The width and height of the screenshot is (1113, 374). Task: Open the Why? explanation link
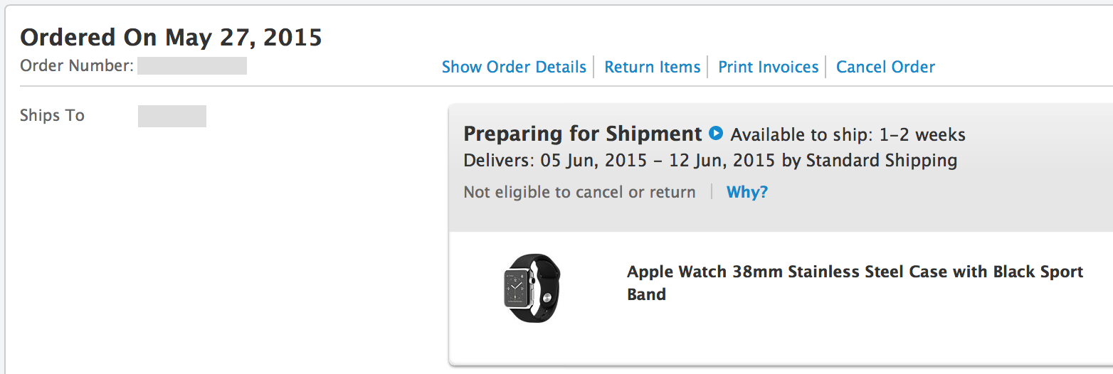(747, 192)
